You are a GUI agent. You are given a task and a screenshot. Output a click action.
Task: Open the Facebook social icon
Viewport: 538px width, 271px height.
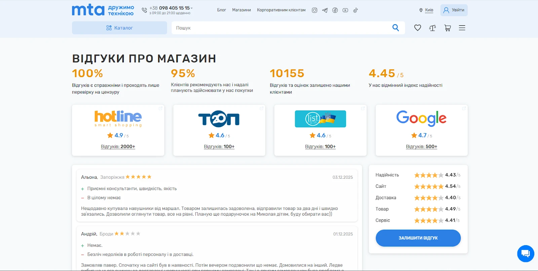(335, 10)
